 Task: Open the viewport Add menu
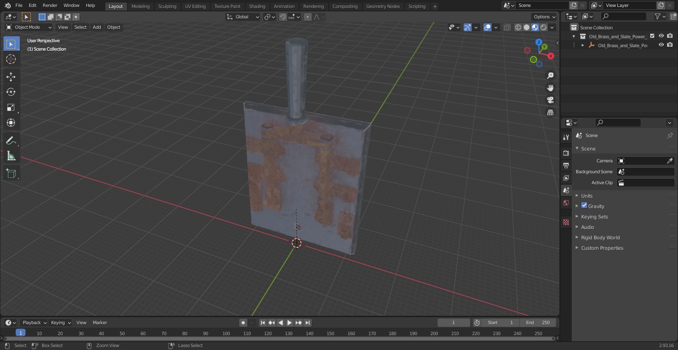click(x=97, y=27)
